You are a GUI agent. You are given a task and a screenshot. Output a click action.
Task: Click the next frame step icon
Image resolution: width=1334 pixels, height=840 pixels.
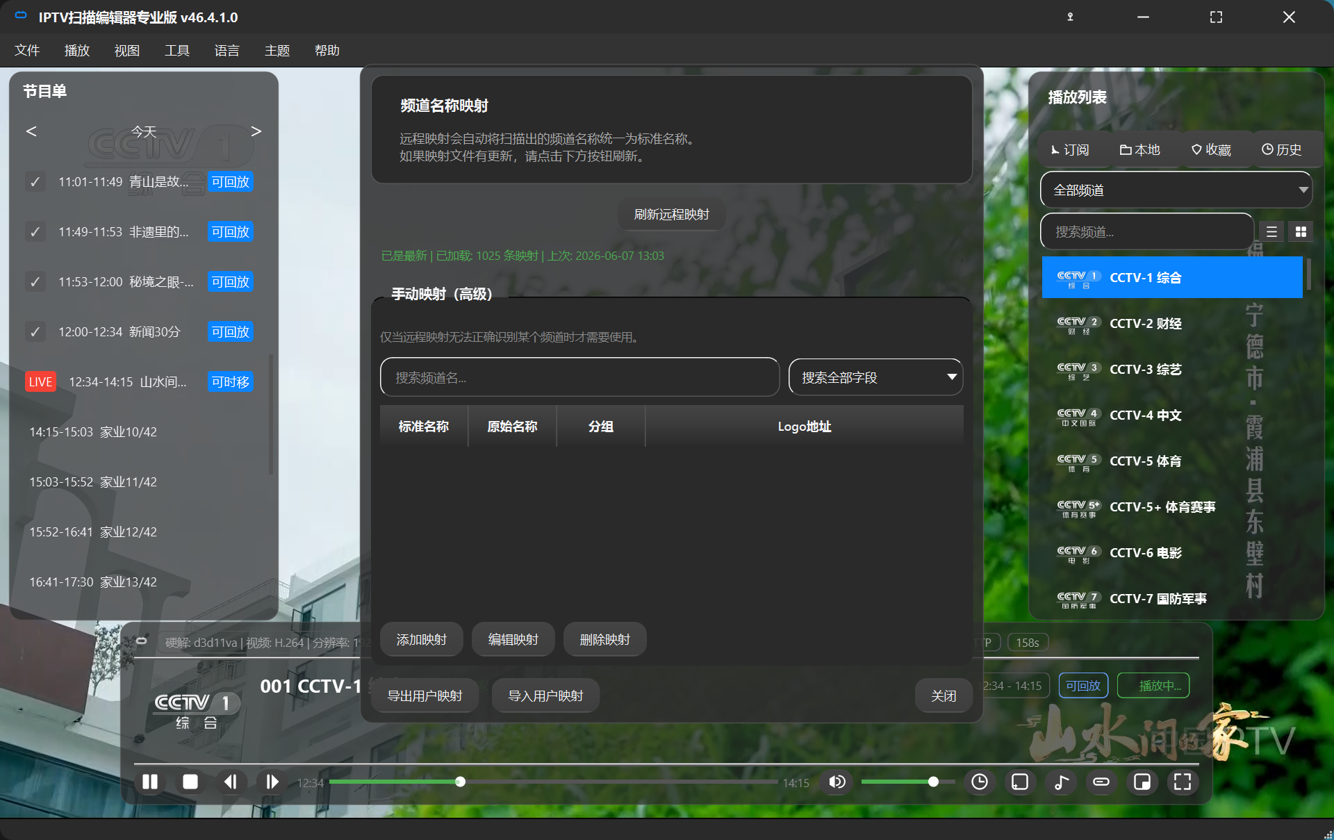(272, 782)
